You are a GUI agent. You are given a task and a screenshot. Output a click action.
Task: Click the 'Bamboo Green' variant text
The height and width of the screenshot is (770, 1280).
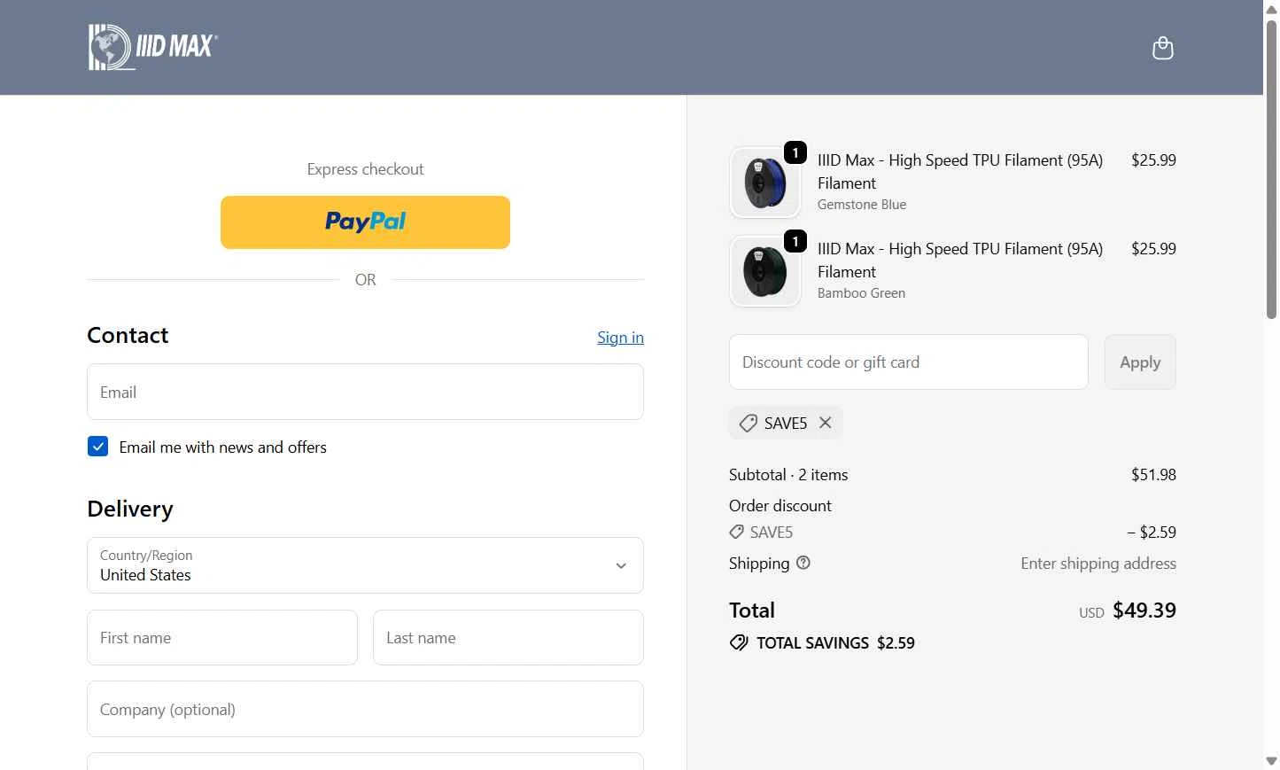(x=861, y=293)
